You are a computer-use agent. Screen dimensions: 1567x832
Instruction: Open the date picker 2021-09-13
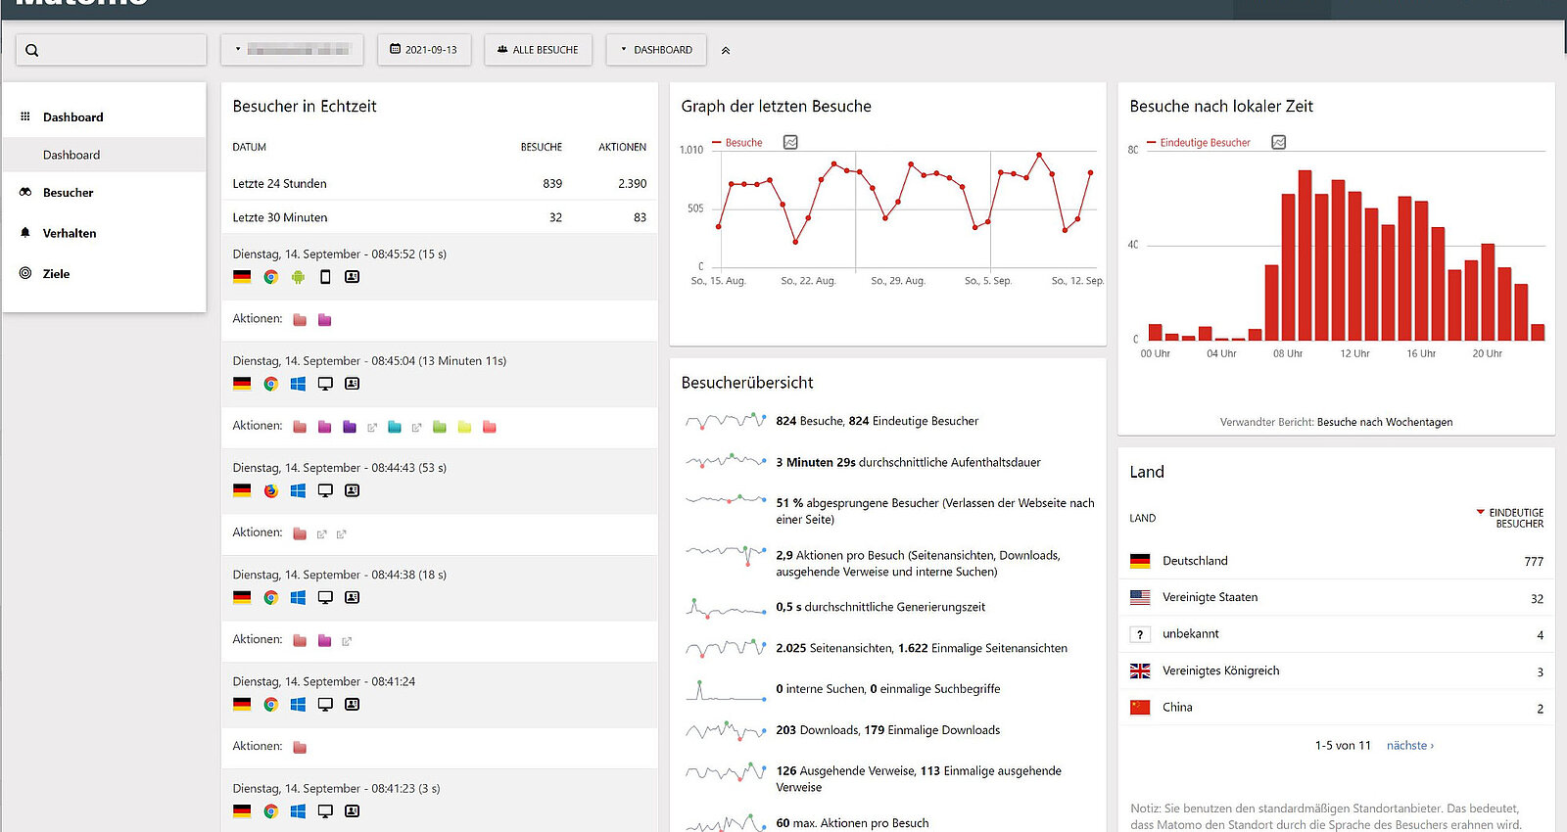(424, 50)
